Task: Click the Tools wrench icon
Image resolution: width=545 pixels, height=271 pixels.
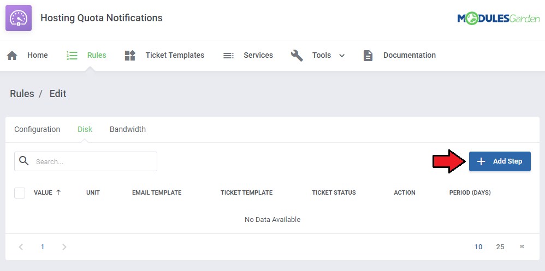Action: 297,56
